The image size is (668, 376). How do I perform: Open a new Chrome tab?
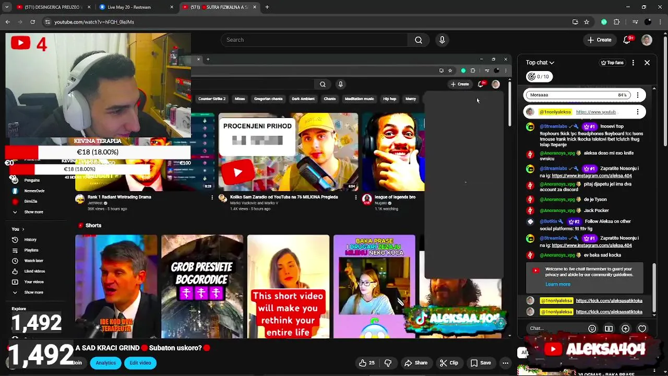coord(267,7)
